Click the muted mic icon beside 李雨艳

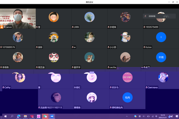1,67
